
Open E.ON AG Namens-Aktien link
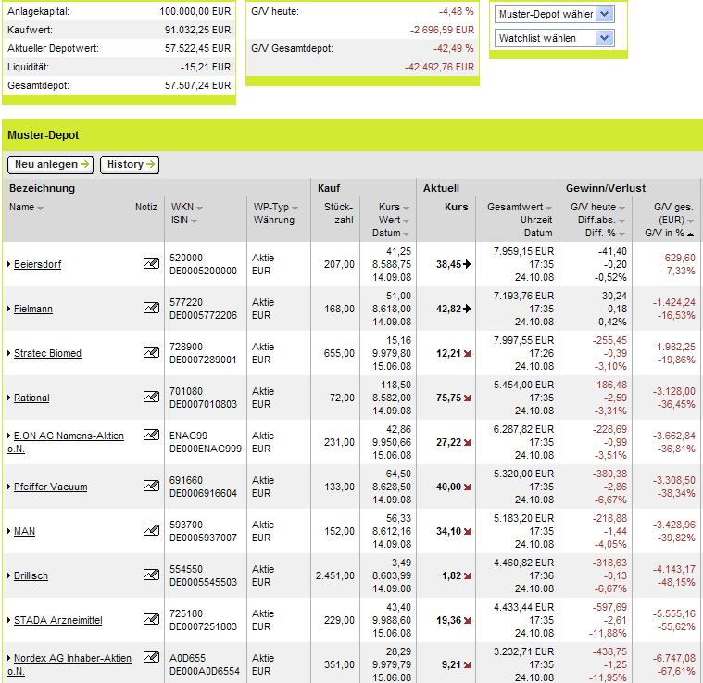click(x=68, y=436)
